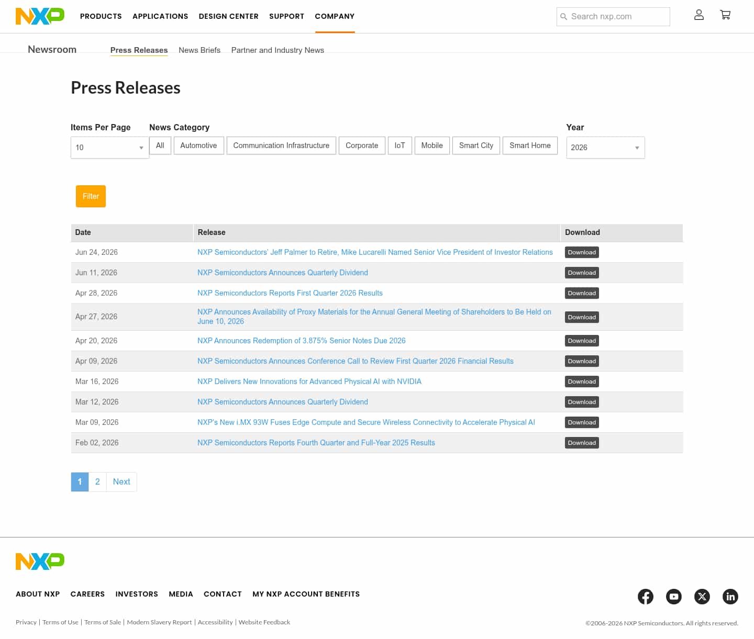The height and width of the screenshot is (639, 754).
Task: Toggle the Smart Home category filter
Action: point(530,145)
